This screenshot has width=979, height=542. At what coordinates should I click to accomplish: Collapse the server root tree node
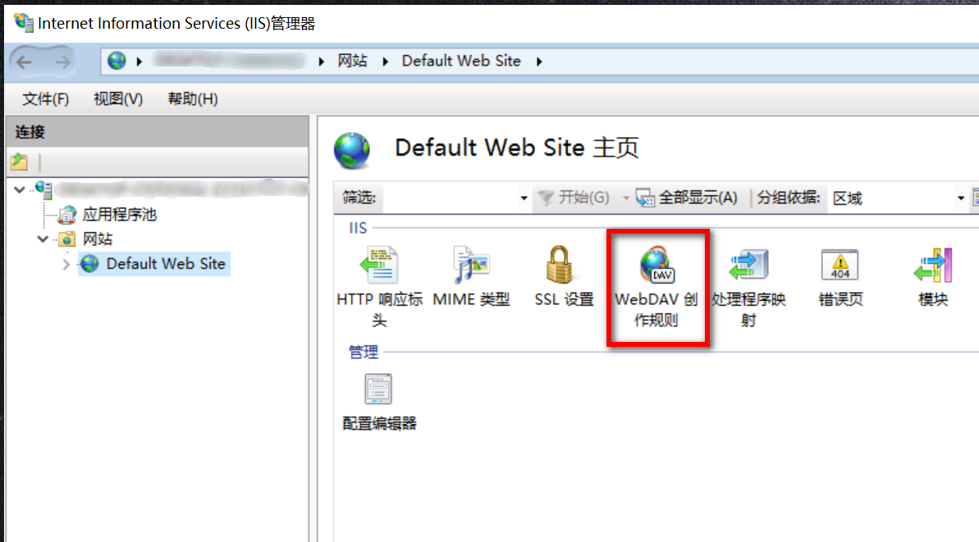coord(20,189)
